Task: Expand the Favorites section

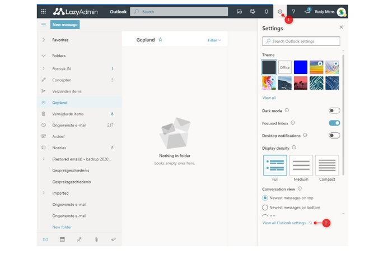Action: (44, 40)
